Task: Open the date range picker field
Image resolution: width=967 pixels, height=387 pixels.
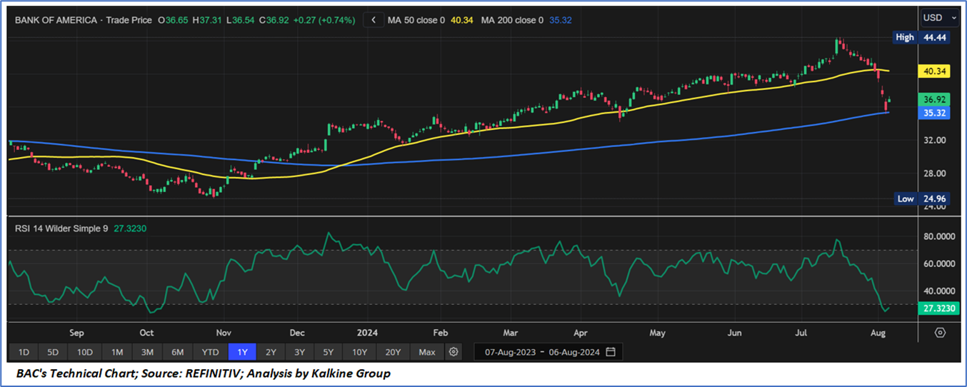Action: coord(542,352)
